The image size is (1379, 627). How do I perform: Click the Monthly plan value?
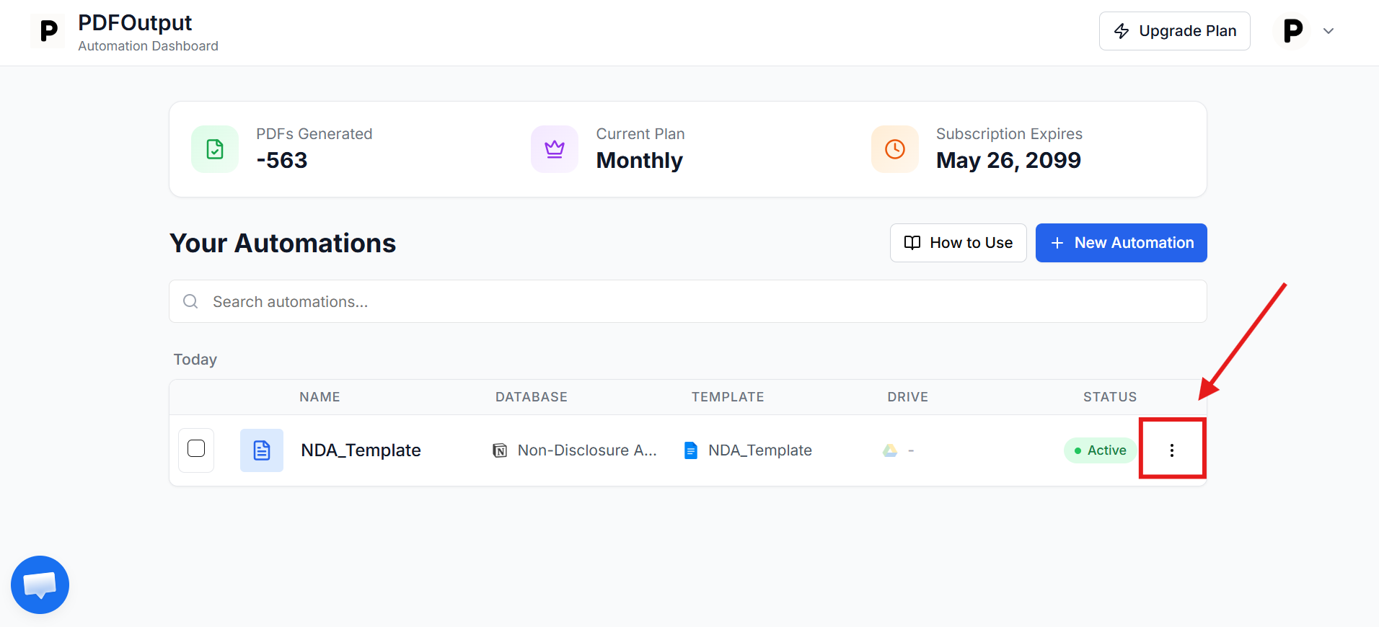tap(640, 160)
